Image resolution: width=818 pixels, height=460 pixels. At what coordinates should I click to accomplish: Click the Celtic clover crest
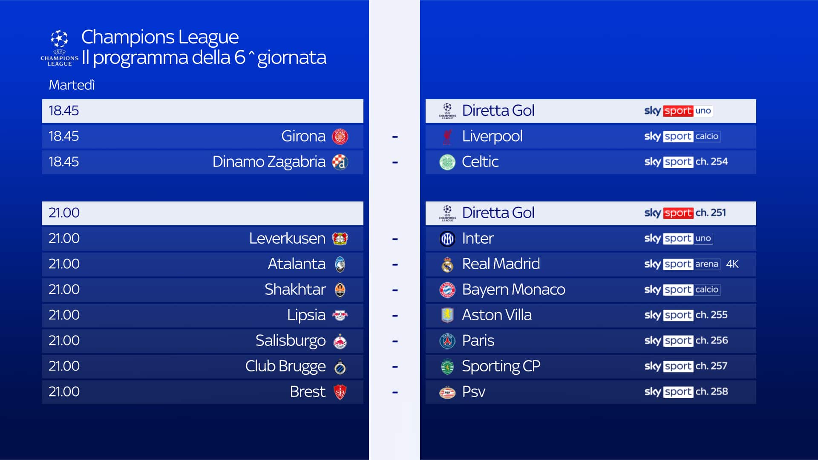[x=447, y=162]
